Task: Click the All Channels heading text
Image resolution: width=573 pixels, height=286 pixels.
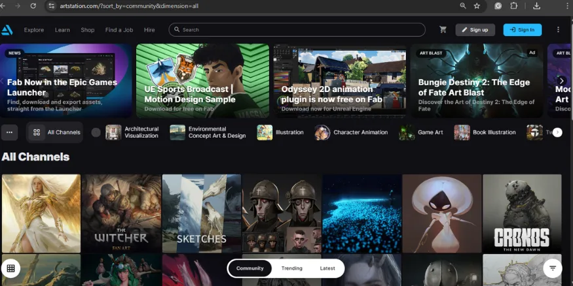Action: [35, 157]
